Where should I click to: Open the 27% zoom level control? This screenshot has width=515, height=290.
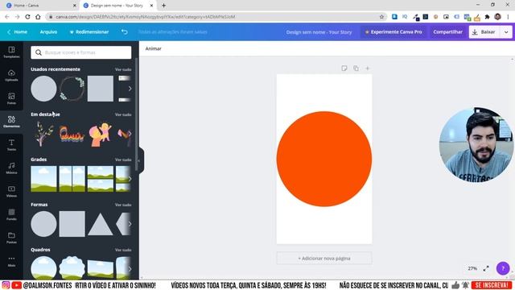pos(472,268)
